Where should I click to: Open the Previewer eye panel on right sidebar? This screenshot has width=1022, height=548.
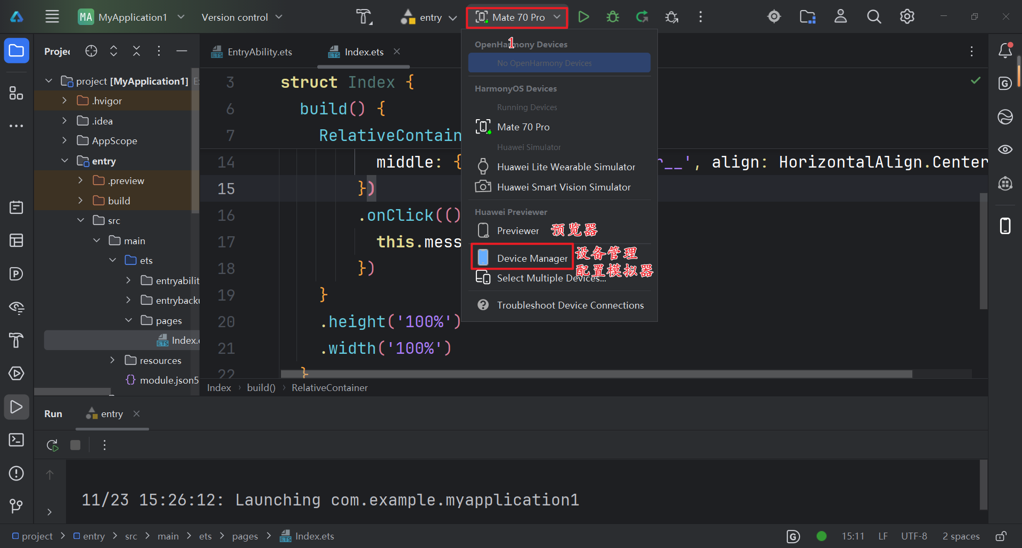click(1005, 150)
